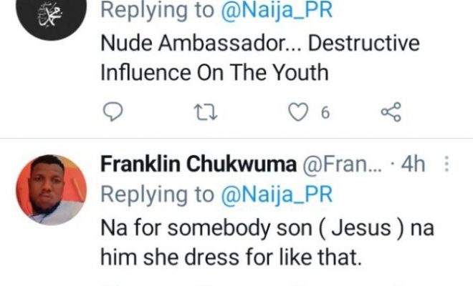This screenshot has width=473, height=286.
Task: Open @Naija_PR mention in Franklin's reply
Action: point(275,193)
